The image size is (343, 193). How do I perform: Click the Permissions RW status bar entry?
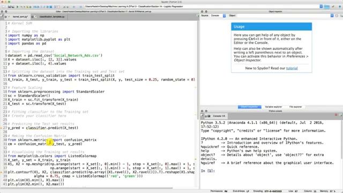pyautogui.click(x=219, y=191)
